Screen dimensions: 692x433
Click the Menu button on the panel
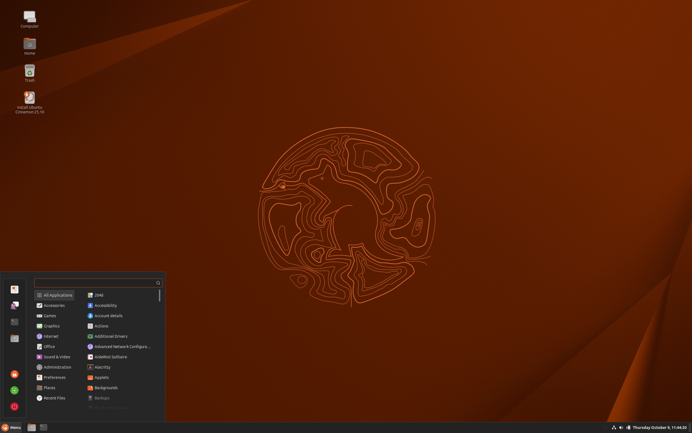tap(11, 428)
